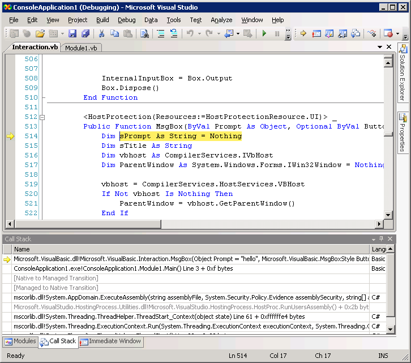Open Find in Files binoculars icon
The image size is (411, 363).
point(144,33)
